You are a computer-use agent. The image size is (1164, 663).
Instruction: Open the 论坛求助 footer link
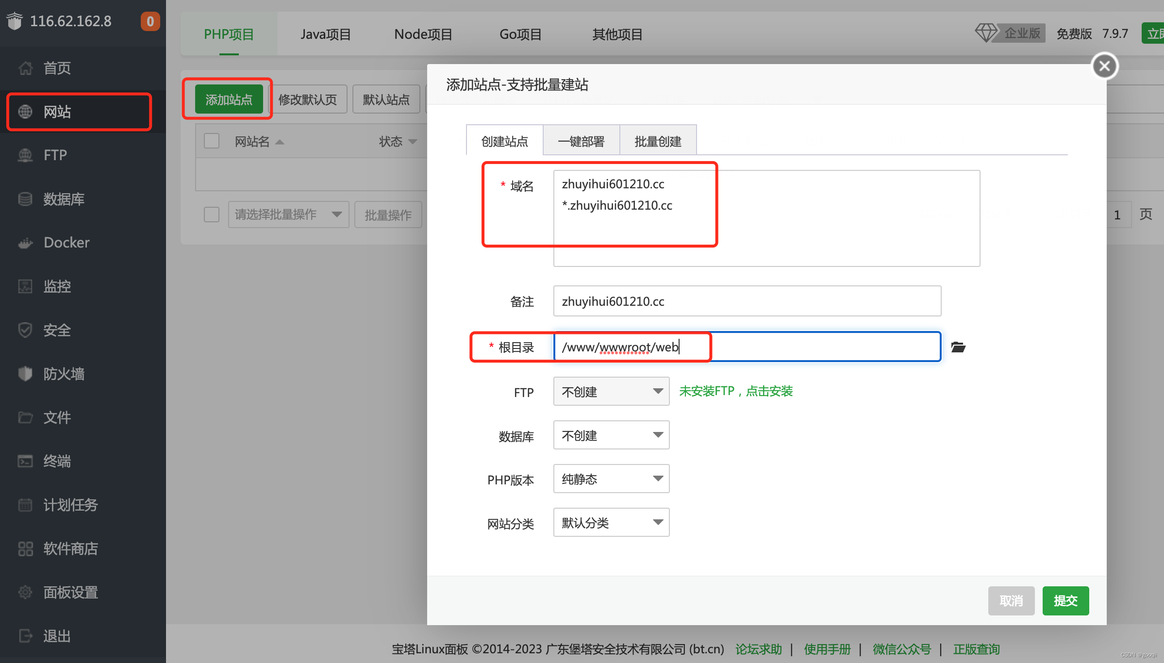click(759, 649)
